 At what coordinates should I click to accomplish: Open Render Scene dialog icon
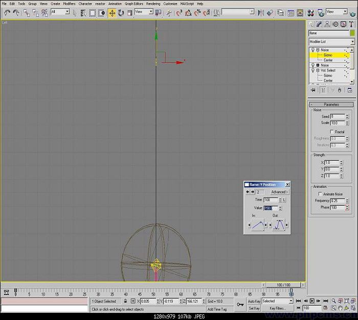pyautogui.click(x=321, y=13)
